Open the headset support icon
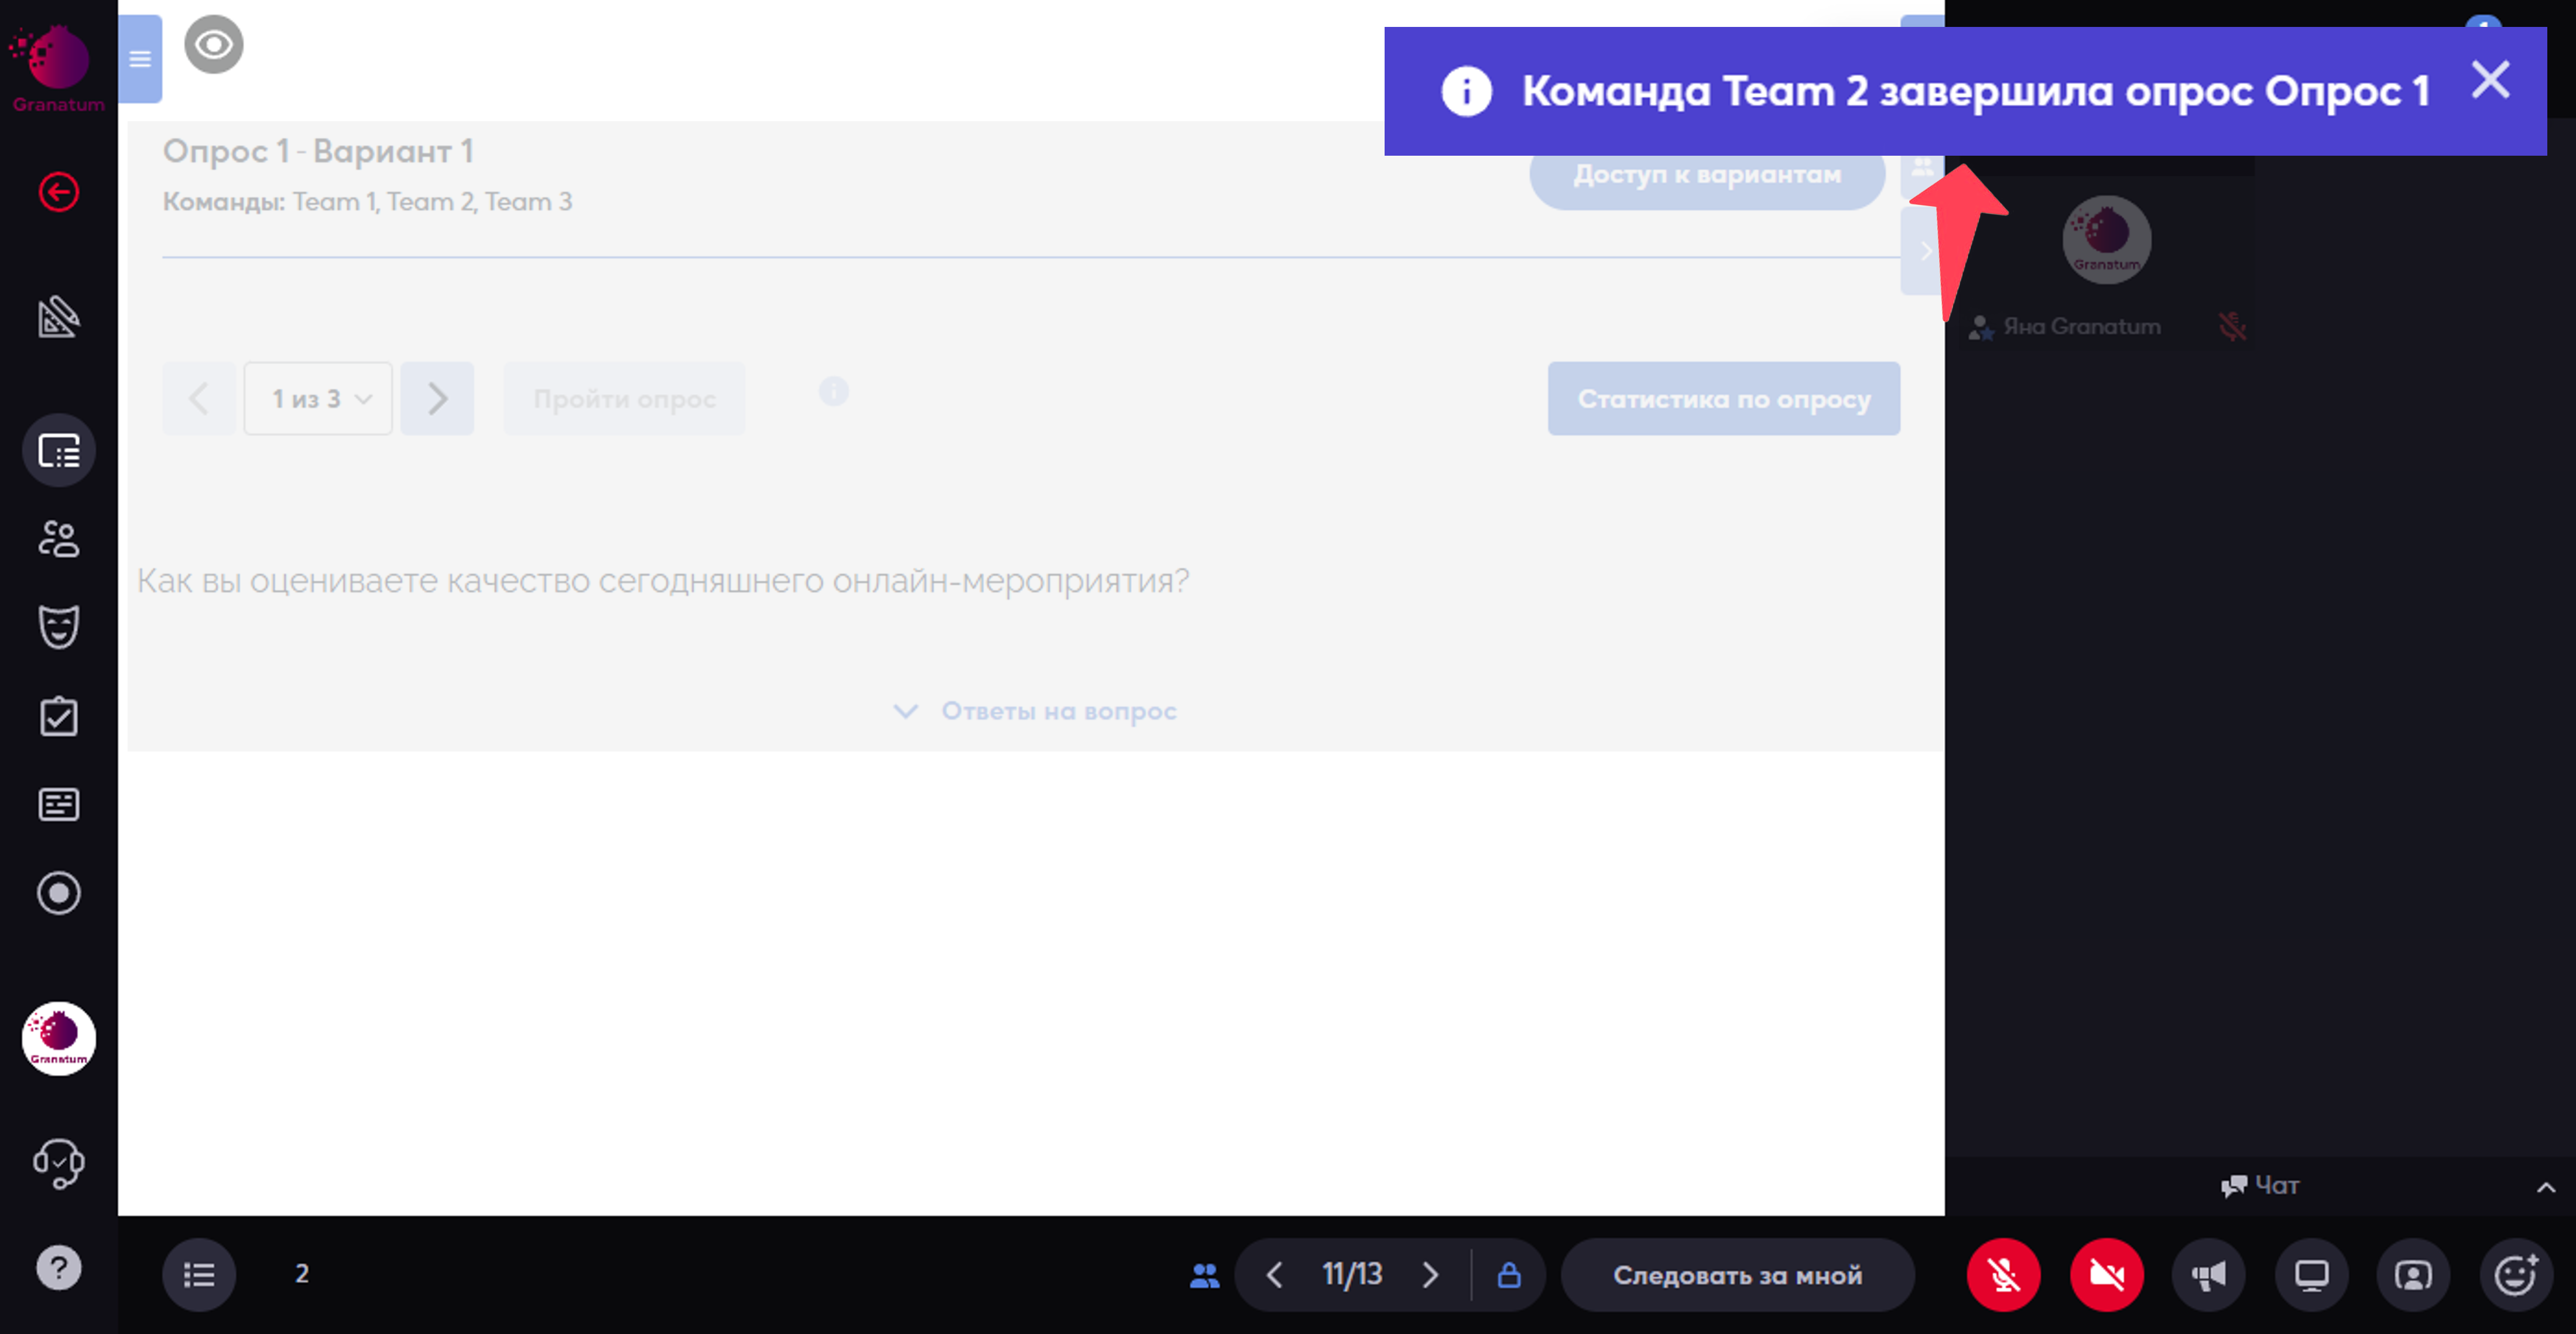 tap(59, 1163)
